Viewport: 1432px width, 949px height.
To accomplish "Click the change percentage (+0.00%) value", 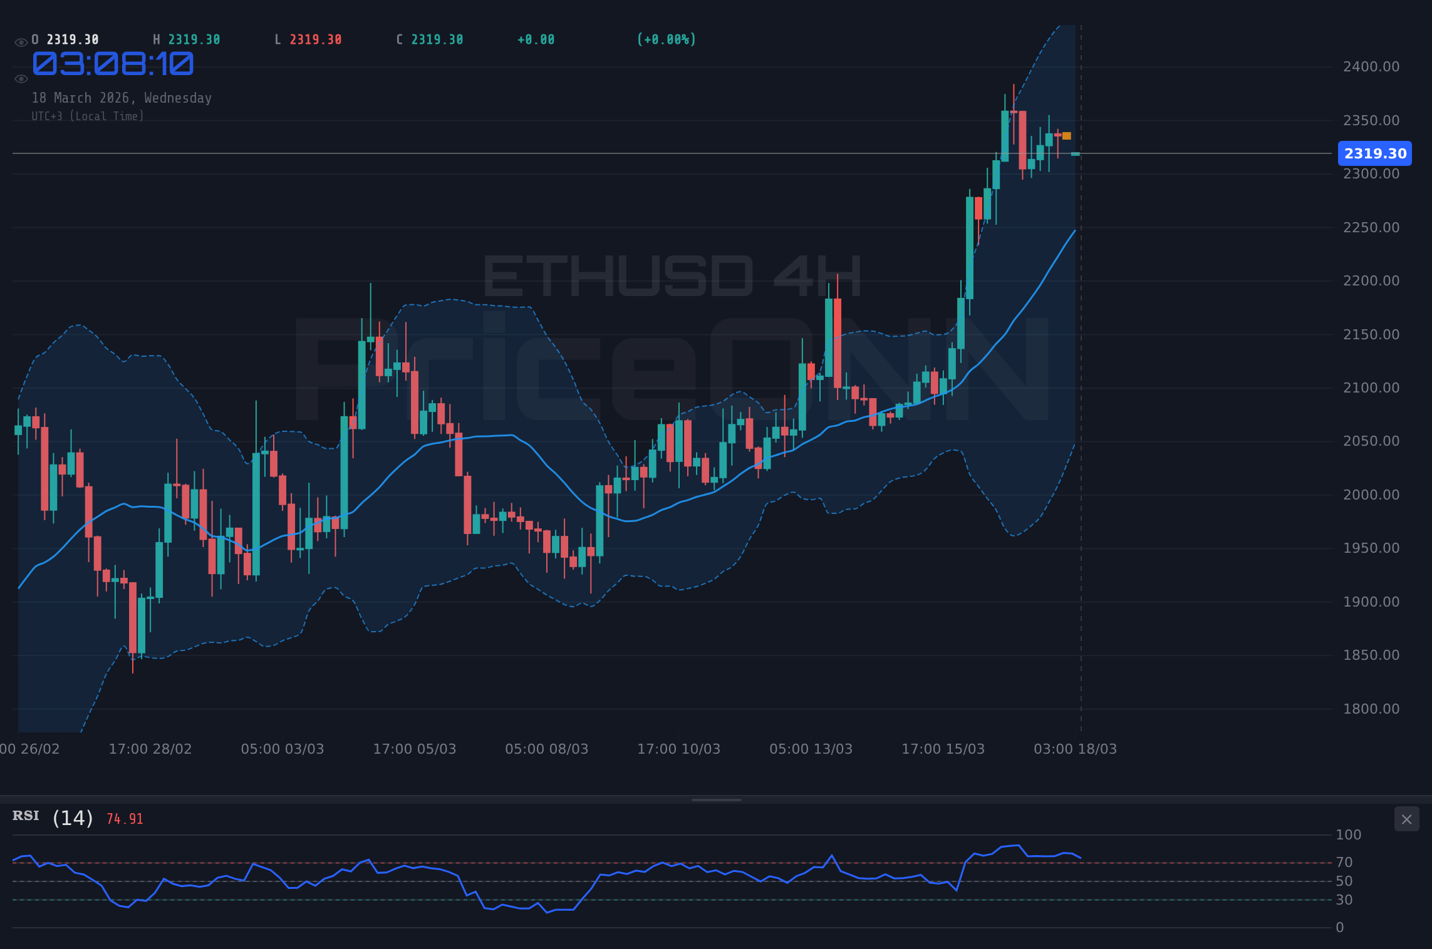I will coord(667,39).
